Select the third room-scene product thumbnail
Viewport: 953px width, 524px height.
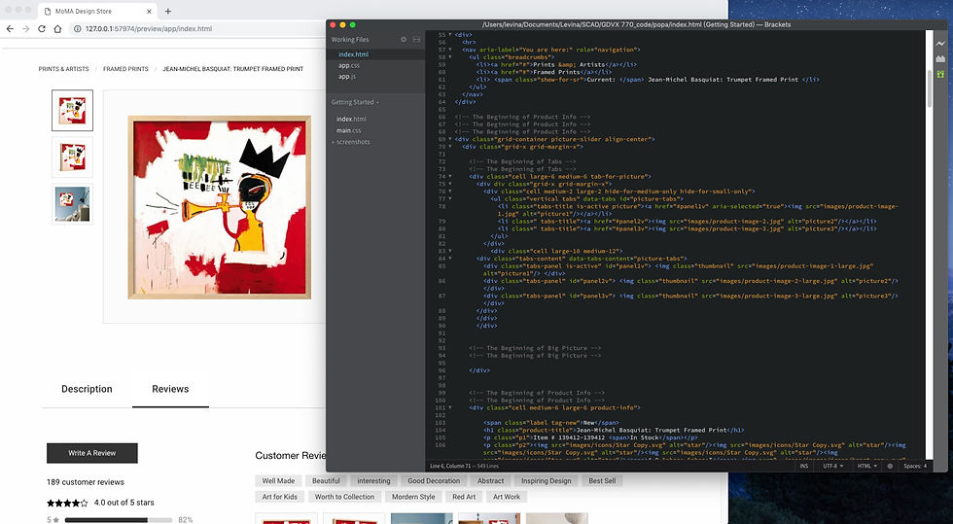click(72, 203)
